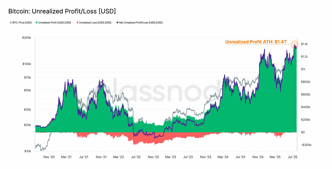Hide the Unrealized Profit [USD] series label
This screenshot has width=332, height=169.
click(x=55, y=23)
